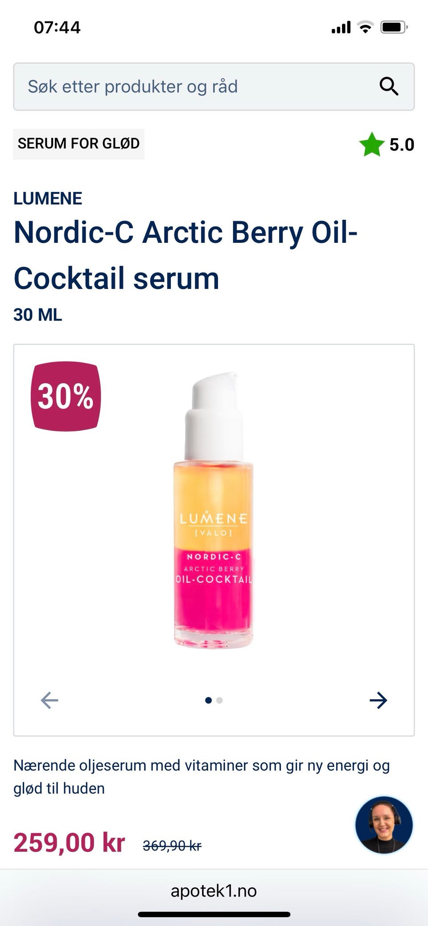Focus the 'Søk etter produkter og råd' field
Image resolution: width=428 pixels, height=926 pixels.
(214, 86)
